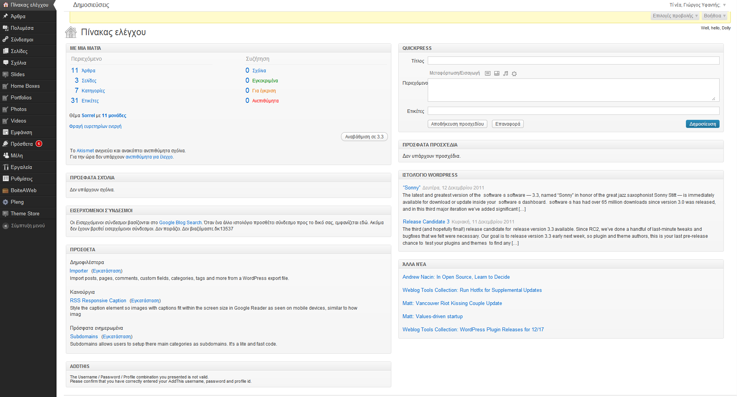Click the Add Video icon in QuickPress
Viewport: 737px width, 397px height.
[497, 73]
